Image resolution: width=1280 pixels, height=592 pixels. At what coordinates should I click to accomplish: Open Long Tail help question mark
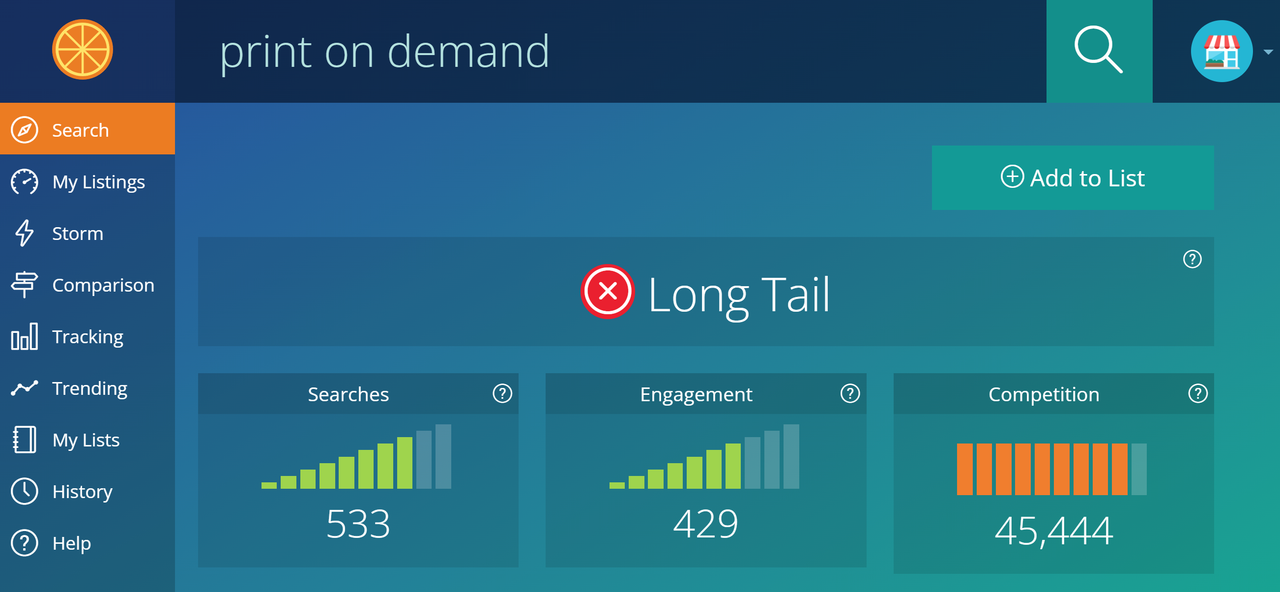[1192, 259]
